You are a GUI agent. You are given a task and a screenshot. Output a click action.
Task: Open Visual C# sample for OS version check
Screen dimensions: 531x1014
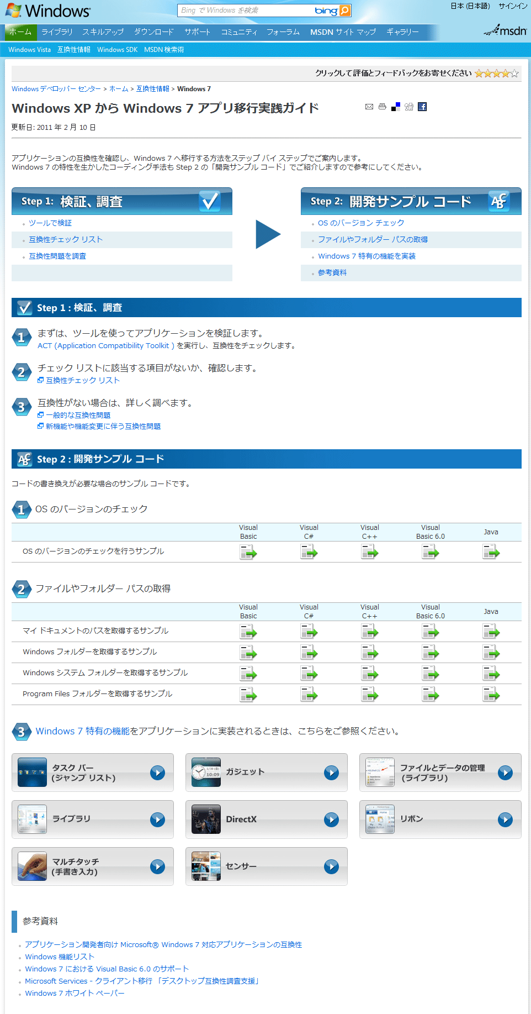[x=309, y=551]
